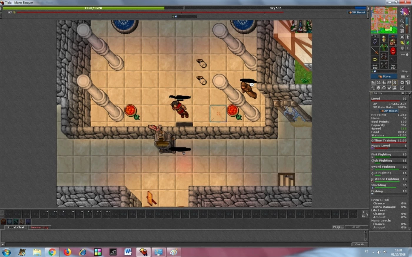
Task: Open the options gear icon
Action: click(x=402, y=83)
